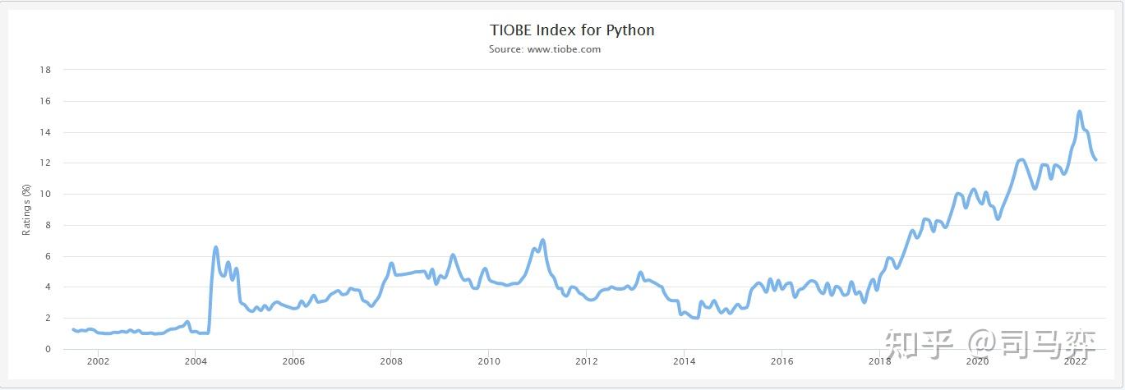Click the sharp line spike just after 2004
The height and width of the screenshot is (390, 1125).
coord(215,247)
